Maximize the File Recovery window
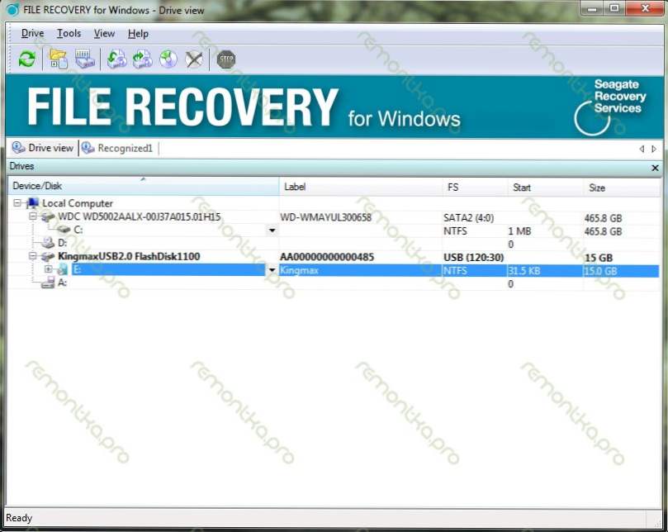Image resolution: width=668 pixels, height=532 pixels. (x=614, y=8)
